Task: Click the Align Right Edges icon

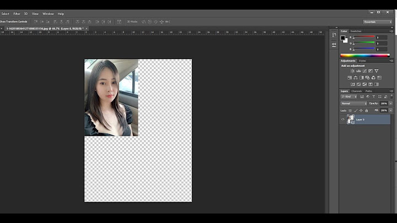Action: point(67,22)
